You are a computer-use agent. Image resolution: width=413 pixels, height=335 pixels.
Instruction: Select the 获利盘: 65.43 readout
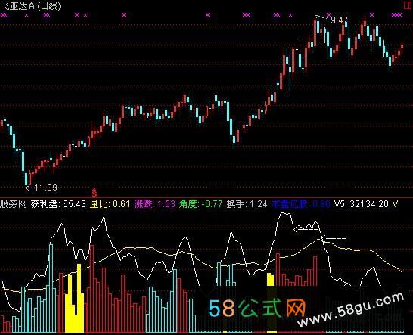pos(58,204)
